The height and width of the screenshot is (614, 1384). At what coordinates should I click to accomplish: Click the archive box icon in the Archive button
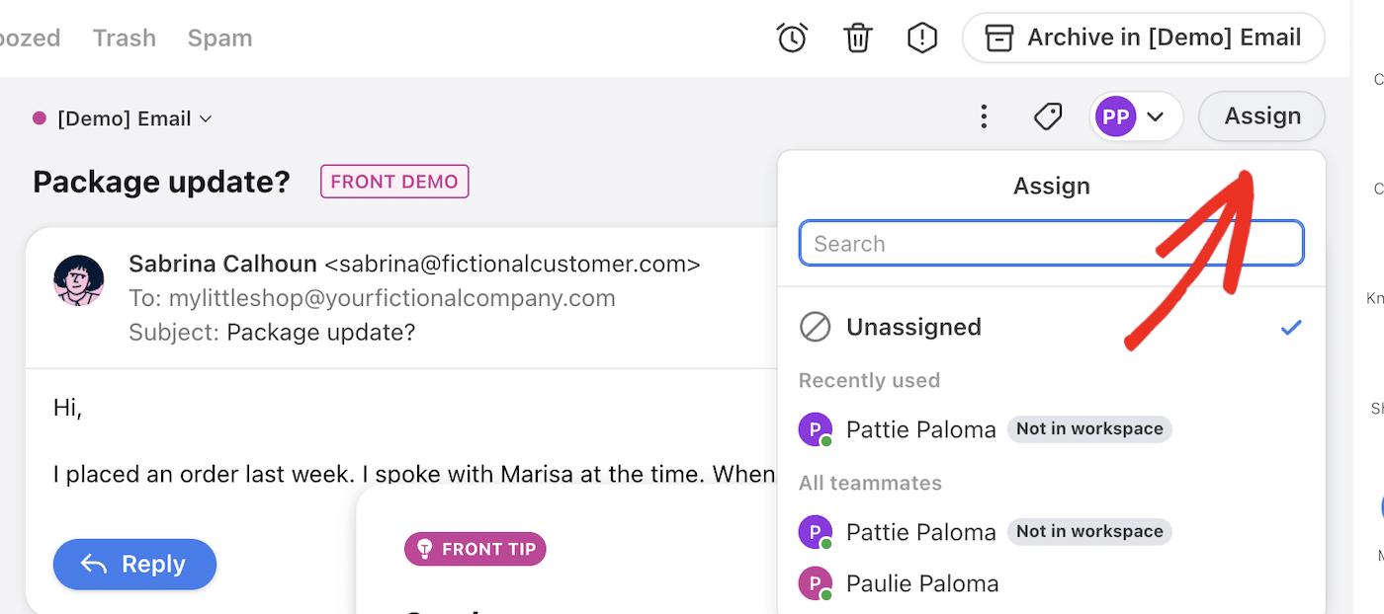[x=998, y=38]
